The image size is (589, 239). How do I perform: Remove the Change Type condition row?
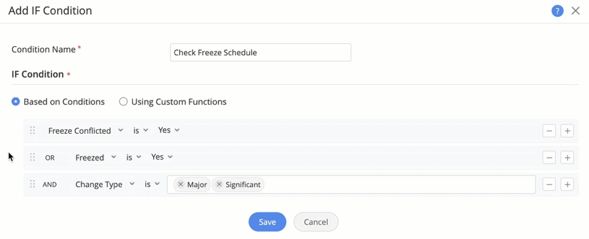point(549,184)
